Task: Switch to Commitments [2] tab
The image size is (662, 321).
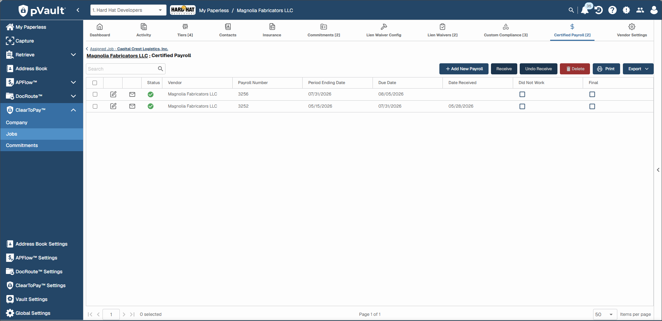Action: 324,30
